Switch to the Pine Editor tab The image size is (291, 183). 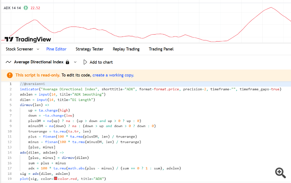(x=56, y=49)
